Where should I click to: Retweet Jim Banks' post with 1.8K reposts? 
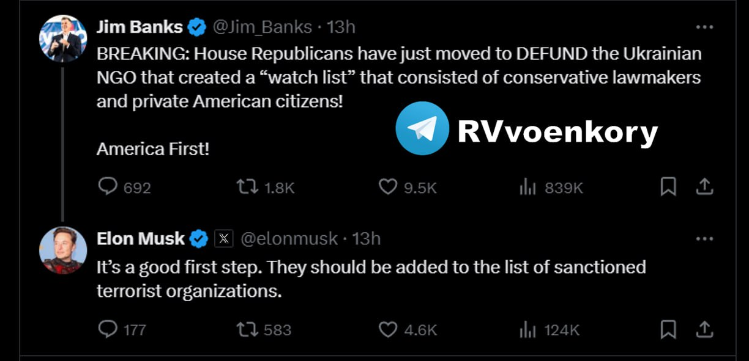tap(246, 187)
